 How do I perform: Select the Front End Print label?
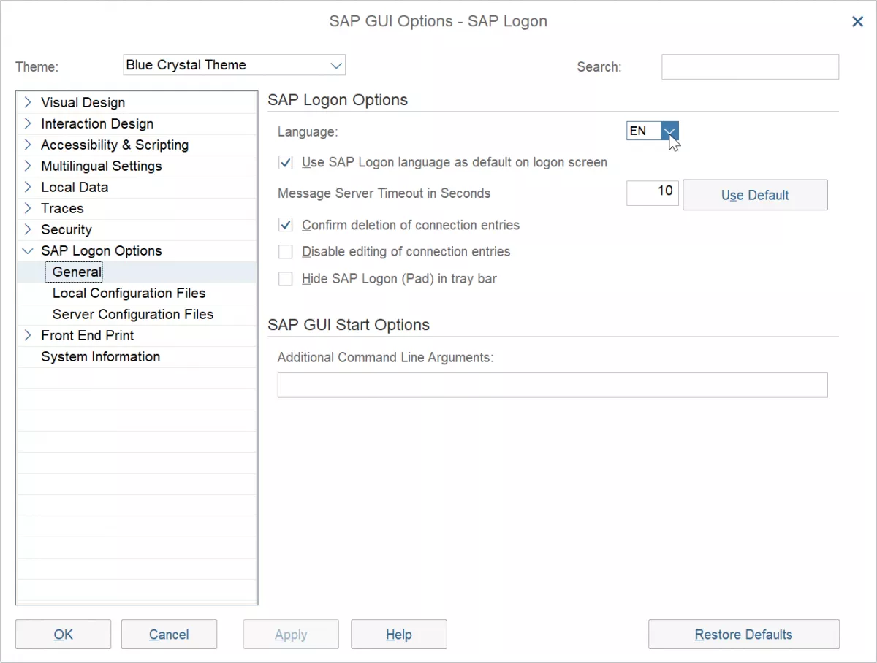88,335
